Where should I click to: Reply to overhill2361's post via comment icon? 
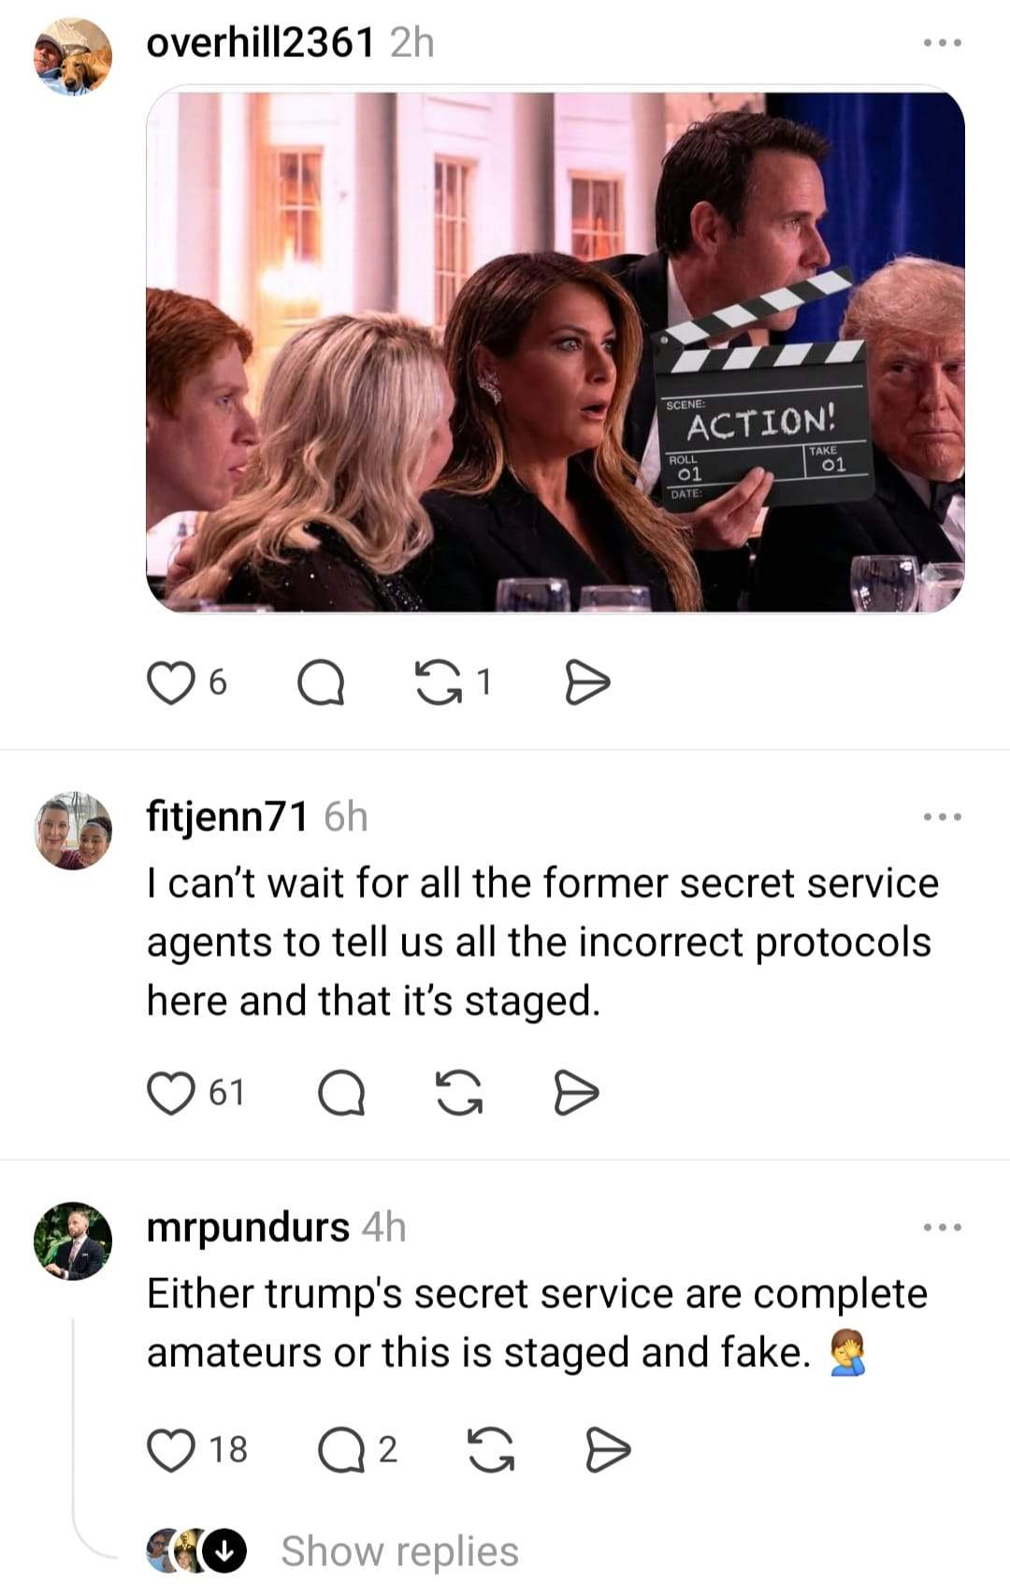(x=321, y=683)
